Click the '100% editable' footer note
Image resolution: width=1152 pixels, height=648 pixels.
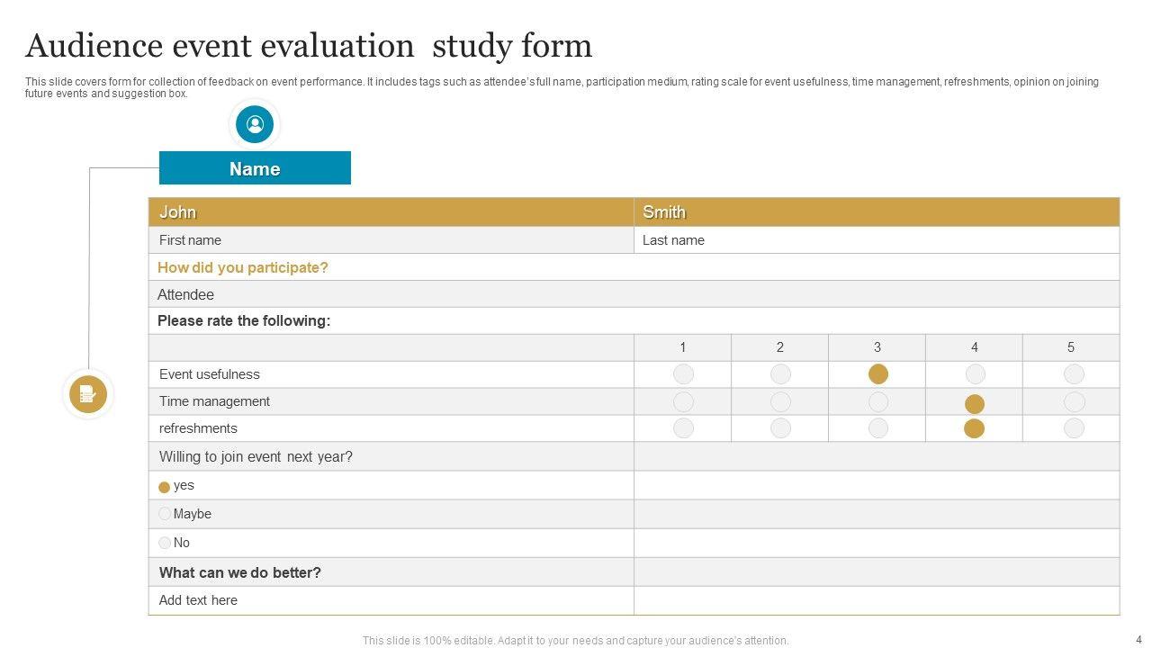click(576, 641)
